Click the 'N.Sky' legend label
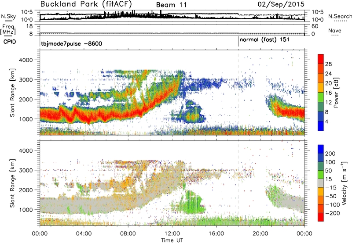352x243 pixels. [x=8, y=16]
